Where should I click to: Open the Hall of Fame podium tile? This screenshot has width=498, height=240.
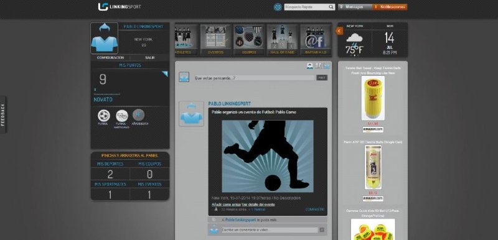[x=283, y=40]
